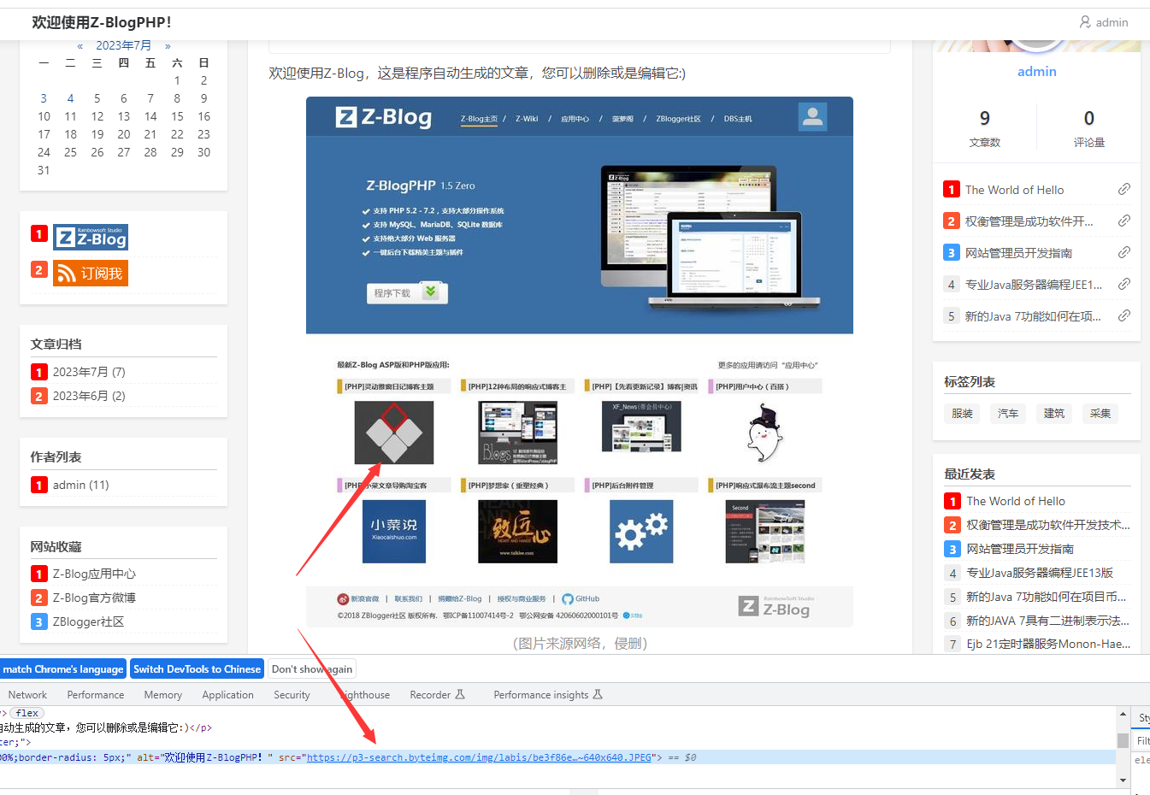This screenshot has height=795, width=1150.
Task: Switch to the Application tab
Action: (227, 695)
